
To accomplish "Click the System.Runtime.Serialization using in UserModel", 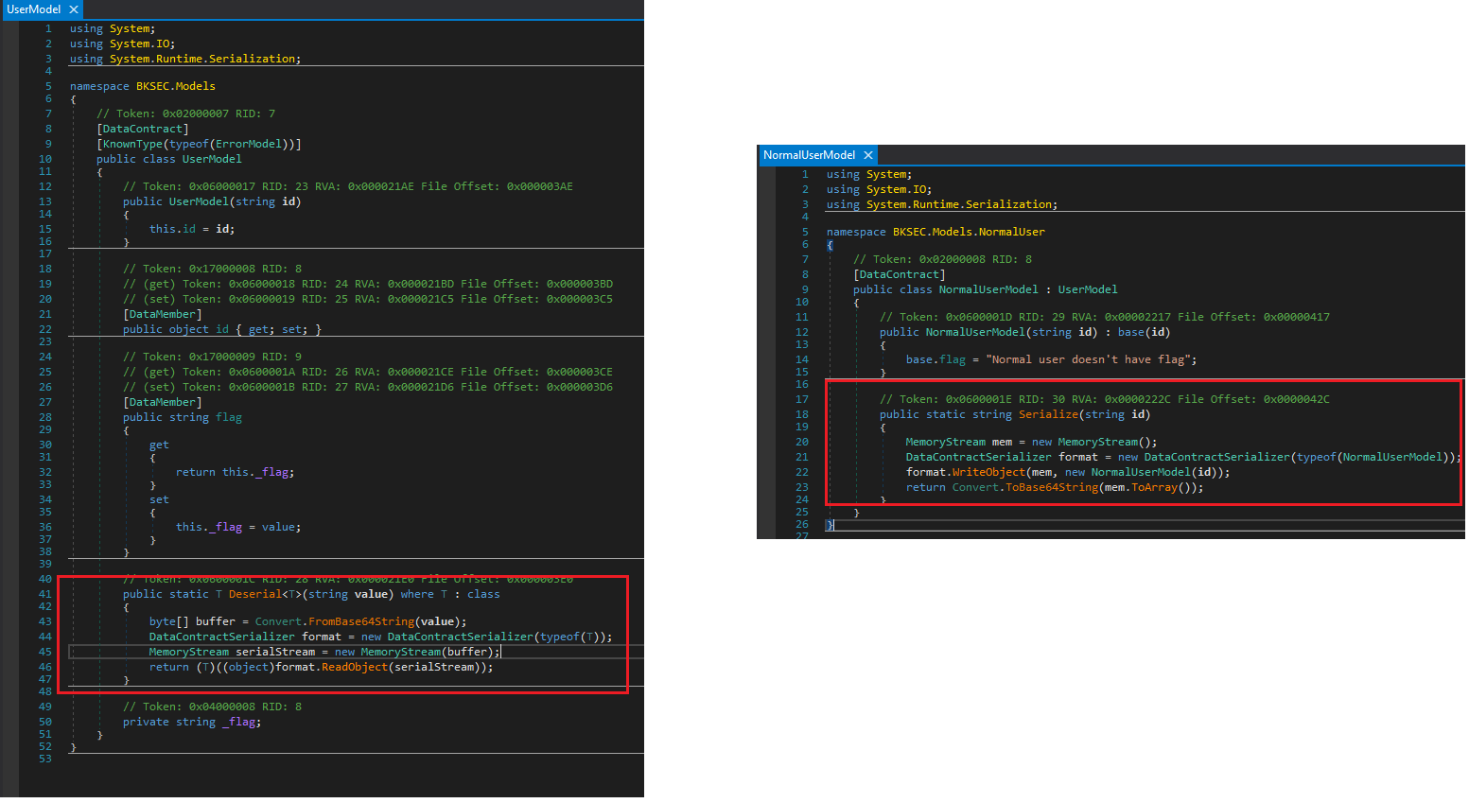I will 202,59.
